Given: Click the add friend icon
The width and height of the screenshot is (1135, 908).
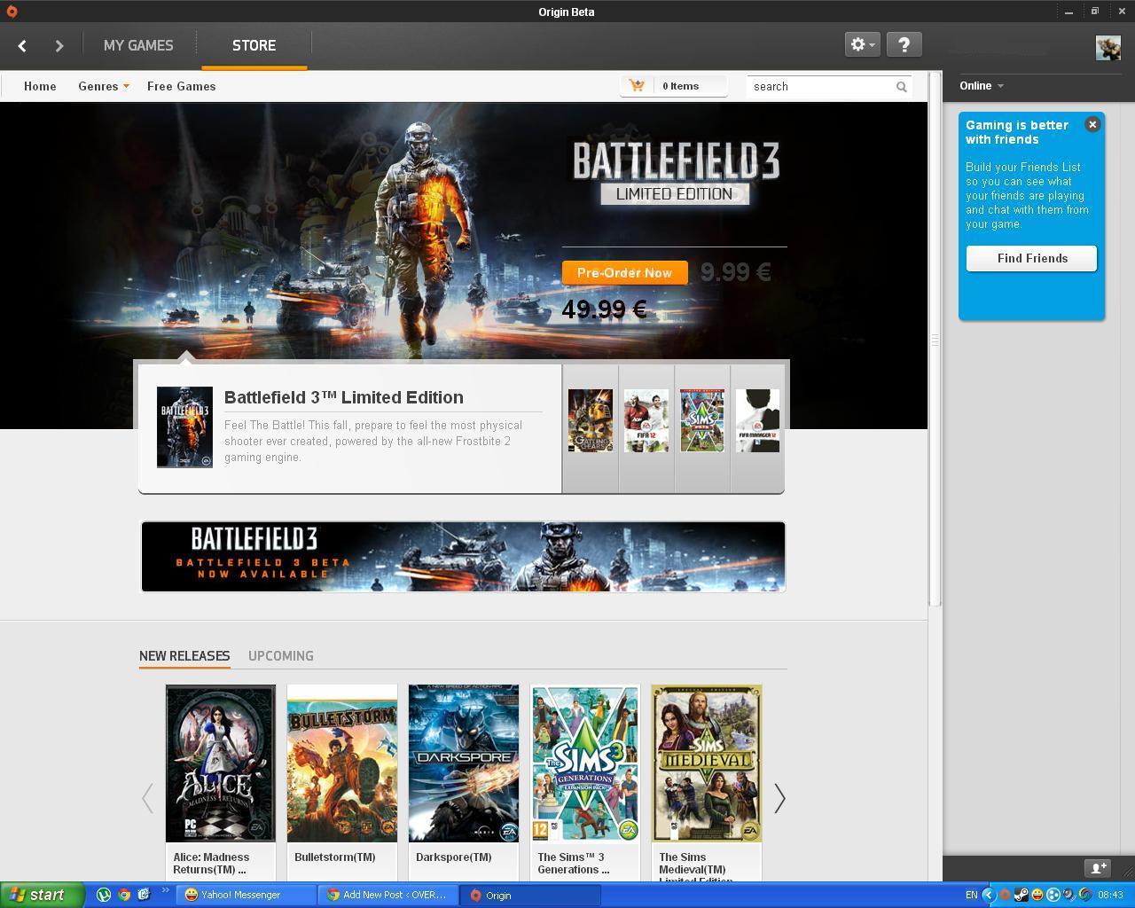Looking at the screenshot, I should 1098,868.
